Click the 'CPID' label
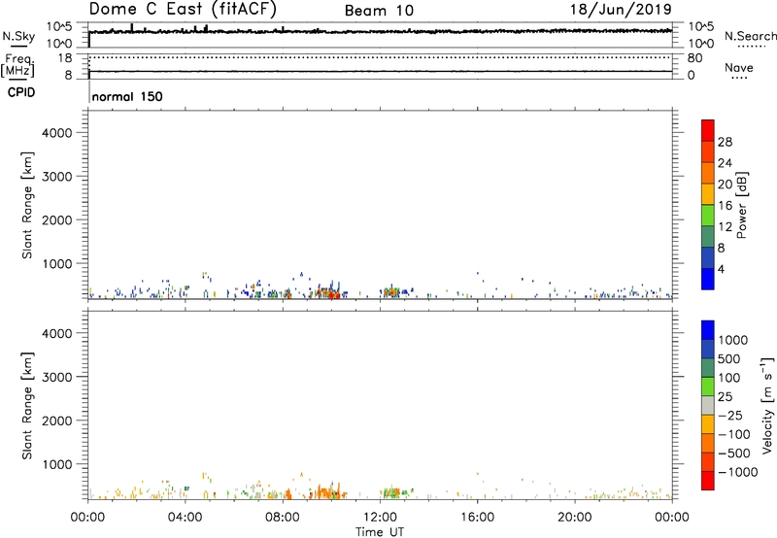The width and height of the screenshot is (777, 538). tap(21, 92)
